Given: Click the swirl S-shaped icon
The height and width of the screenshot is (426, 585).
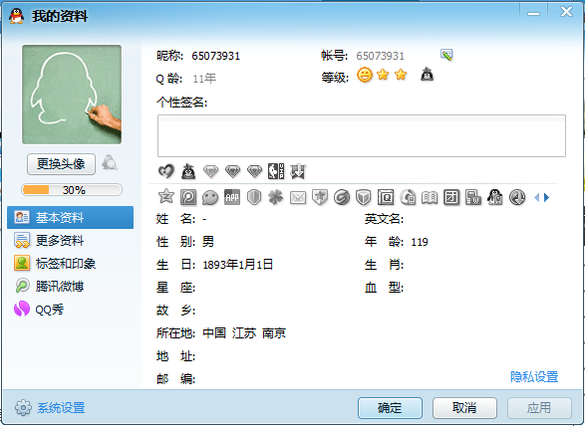Looking at the screenshot, I should click(x=342, y=197).
